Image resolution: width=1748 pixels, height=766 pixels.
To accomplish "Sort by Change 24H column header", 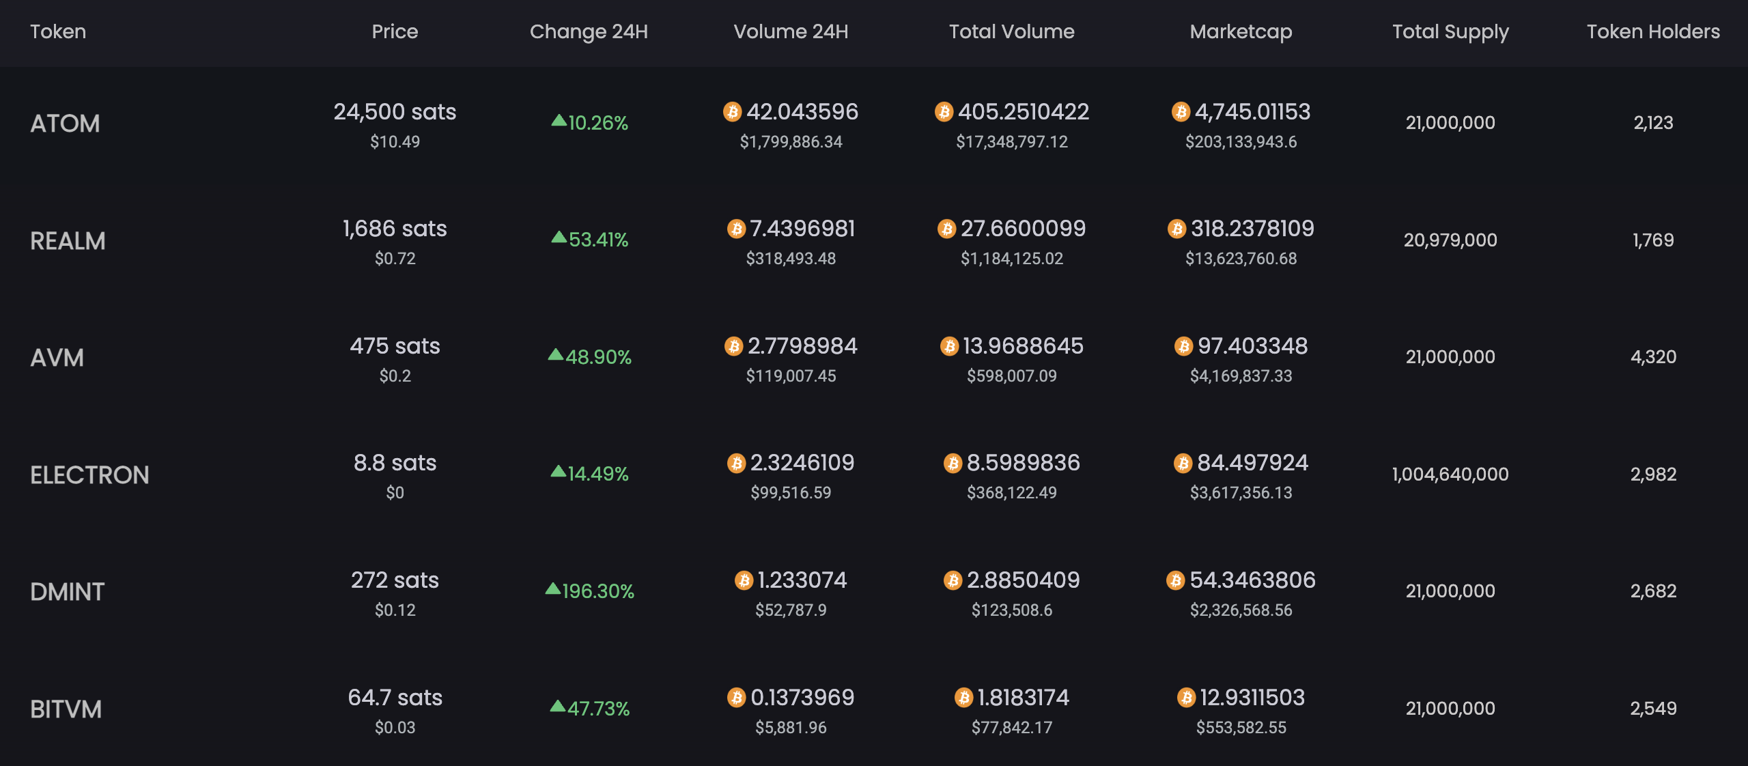I will point(589,31).
